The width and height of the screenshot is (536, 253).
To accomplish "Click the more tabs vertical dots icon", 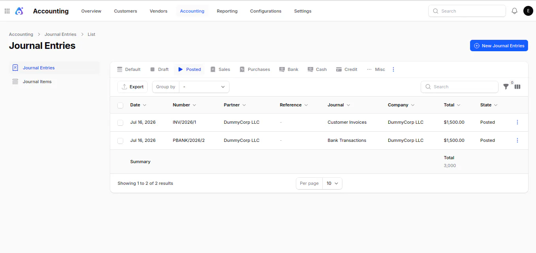I will [393, 69].
